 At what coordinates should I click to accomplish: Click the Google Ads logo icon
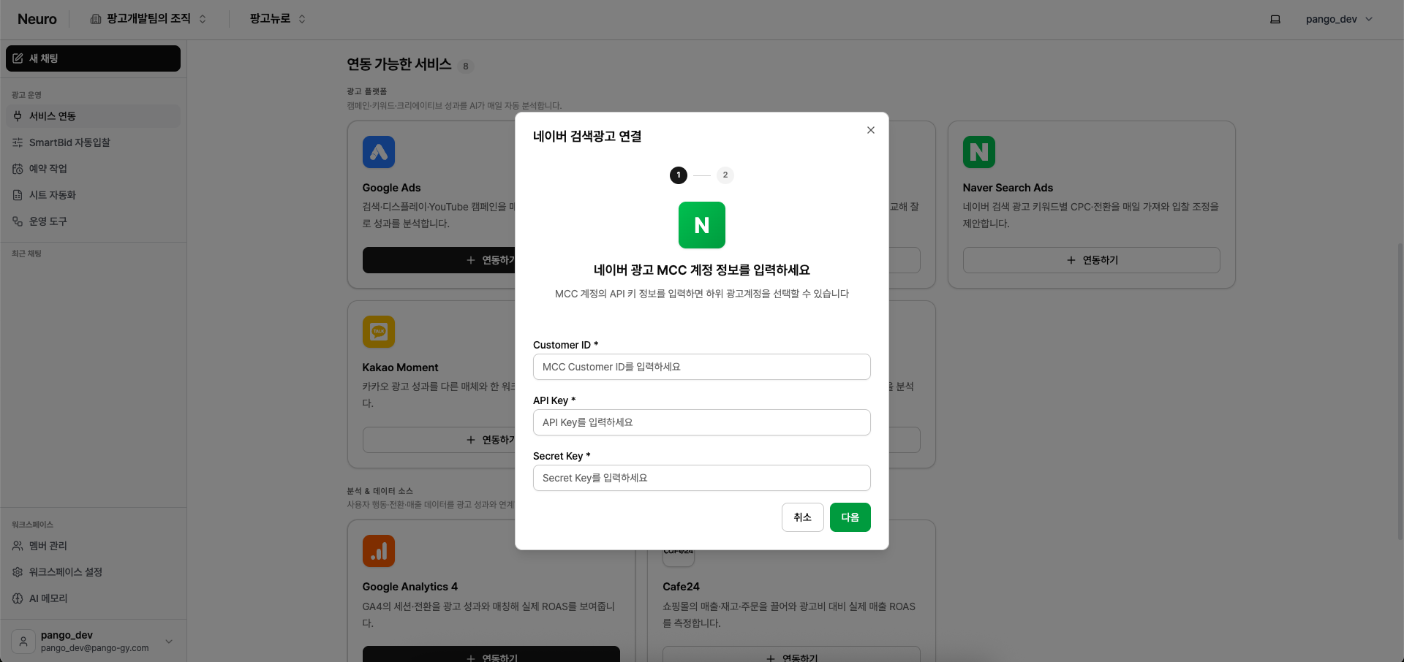point(379,152)
